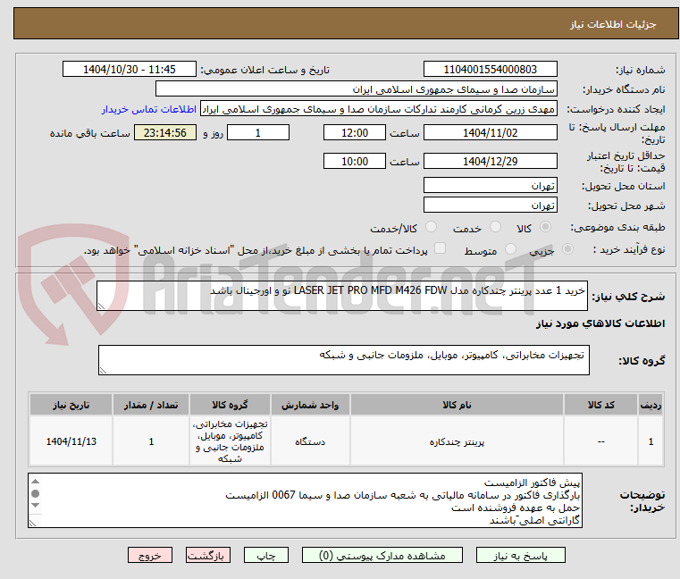Click the buyer organization name field
Image resolution: width=680 pixels, height=579 pixels.
tap(356, 89)
